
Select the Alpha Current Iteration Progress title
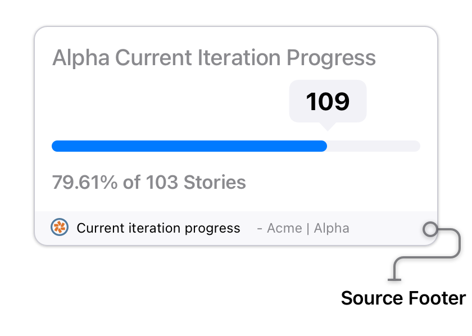tap(214, 57)
